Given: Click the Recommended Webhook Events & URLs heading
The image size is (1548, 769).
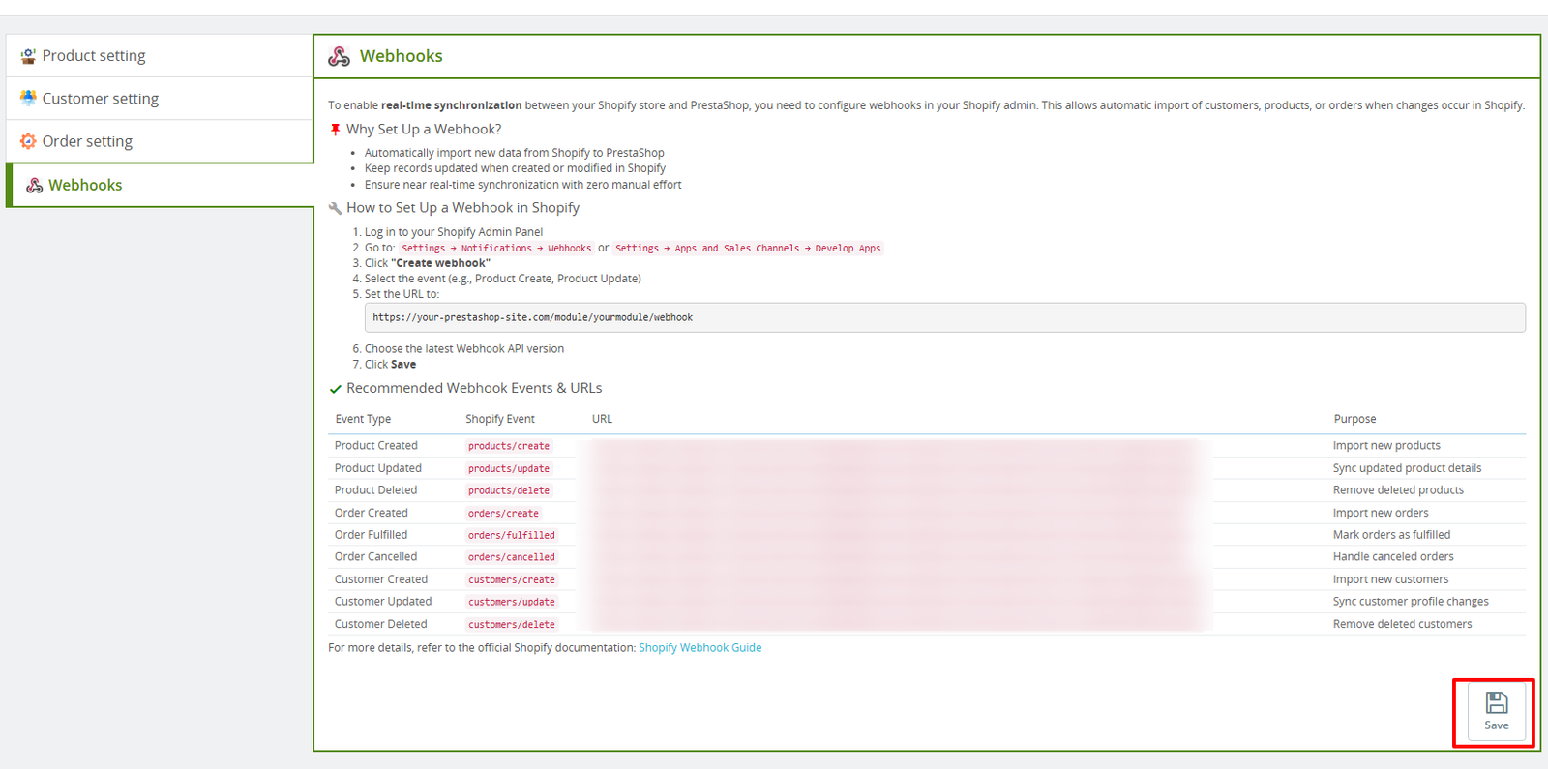Looking at the screenshot, I should coord(474,388).
